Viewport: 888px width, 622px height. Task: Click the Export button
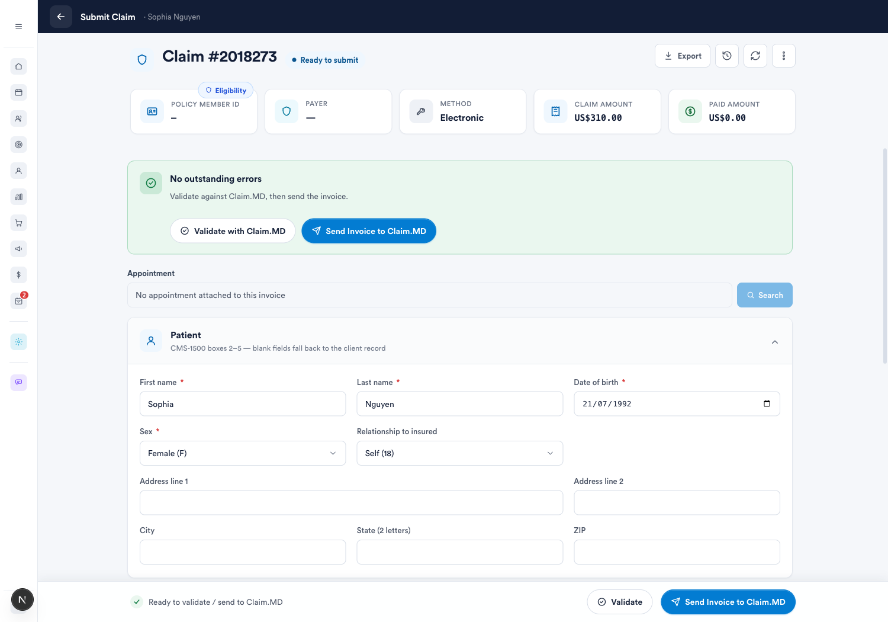(683, 56)
